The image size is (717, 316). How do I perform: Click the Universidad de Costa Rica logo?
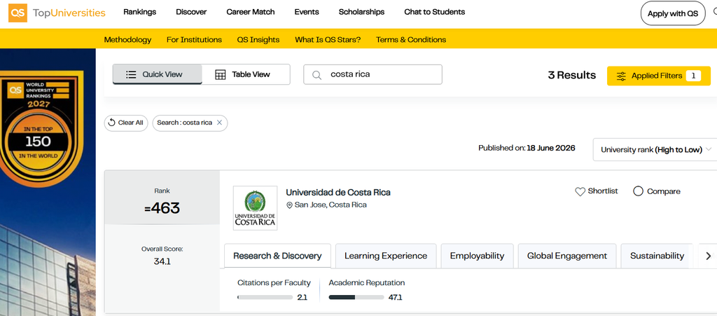[x=255, y=207]
